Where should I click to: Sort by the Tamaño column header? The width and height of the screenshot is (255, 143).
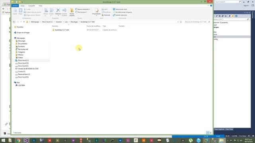(122, 26)
